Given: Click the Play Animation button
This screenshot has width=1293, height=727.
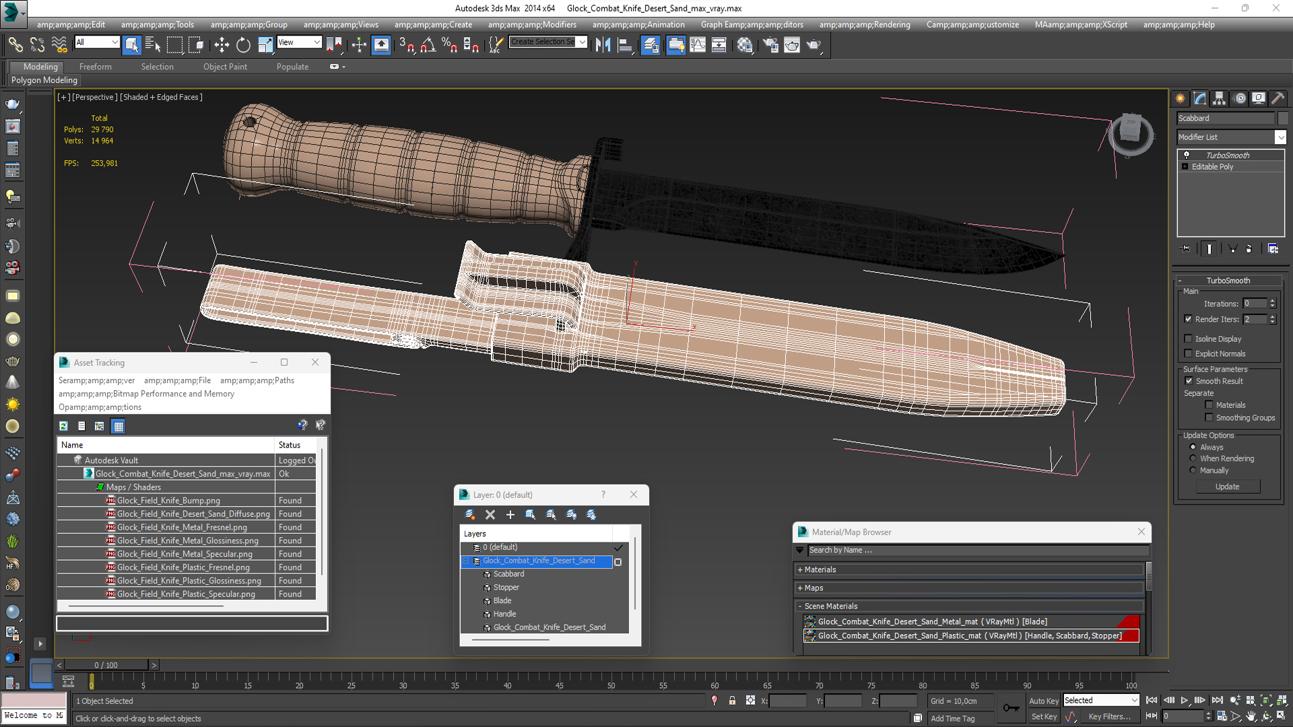Looking at the screenshot, I should coord(1185,701).
